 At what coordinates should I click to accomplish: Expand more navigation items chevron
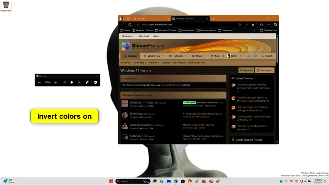click(223, 56)
